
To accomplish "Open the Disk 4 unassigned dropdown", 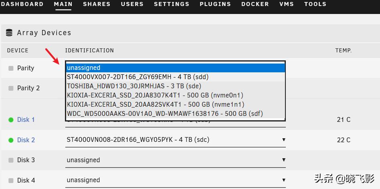I will (176, 180).
